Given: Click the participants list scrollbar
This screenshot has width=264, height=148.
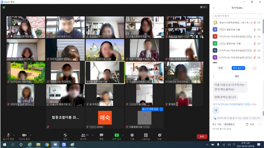Looking at the screenshot, I should (x=263, y=27).
